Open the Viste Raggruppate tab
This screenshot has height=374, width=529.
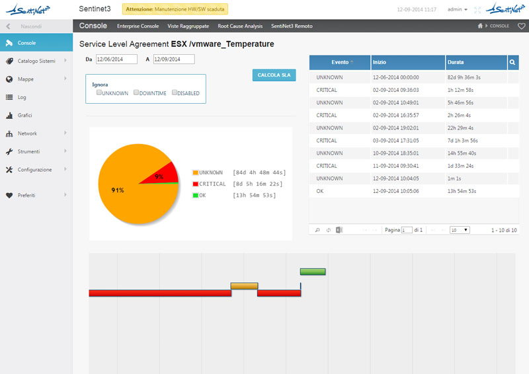188,26
